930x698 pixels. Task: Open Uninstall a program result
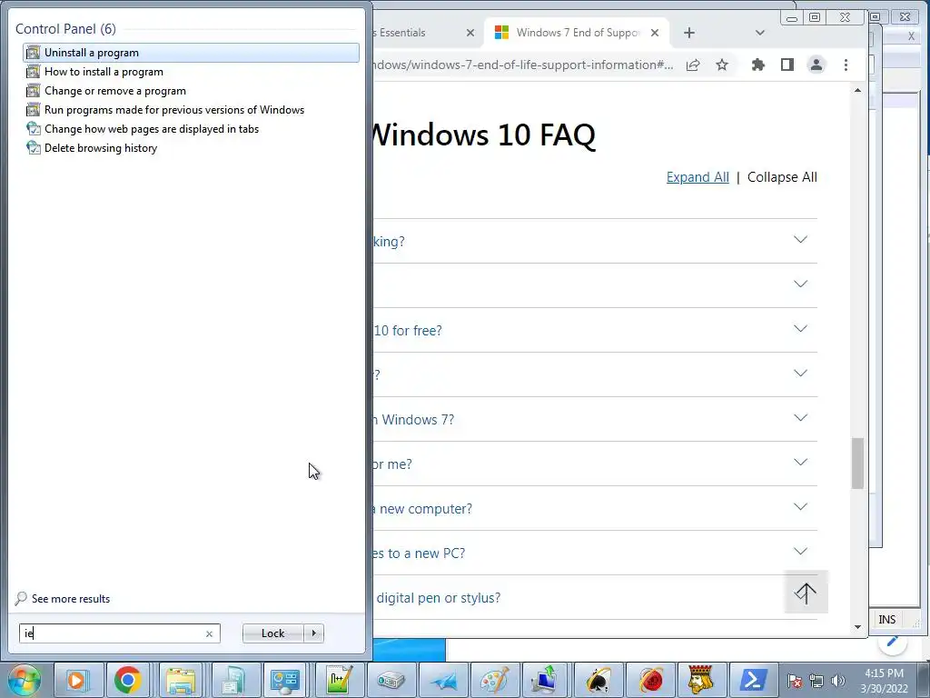click(x=191, y=52)
